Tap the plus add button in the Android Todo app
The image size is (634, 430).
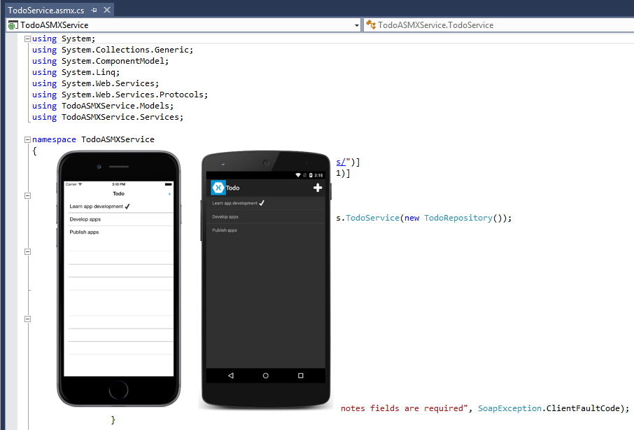coord(318,187)
